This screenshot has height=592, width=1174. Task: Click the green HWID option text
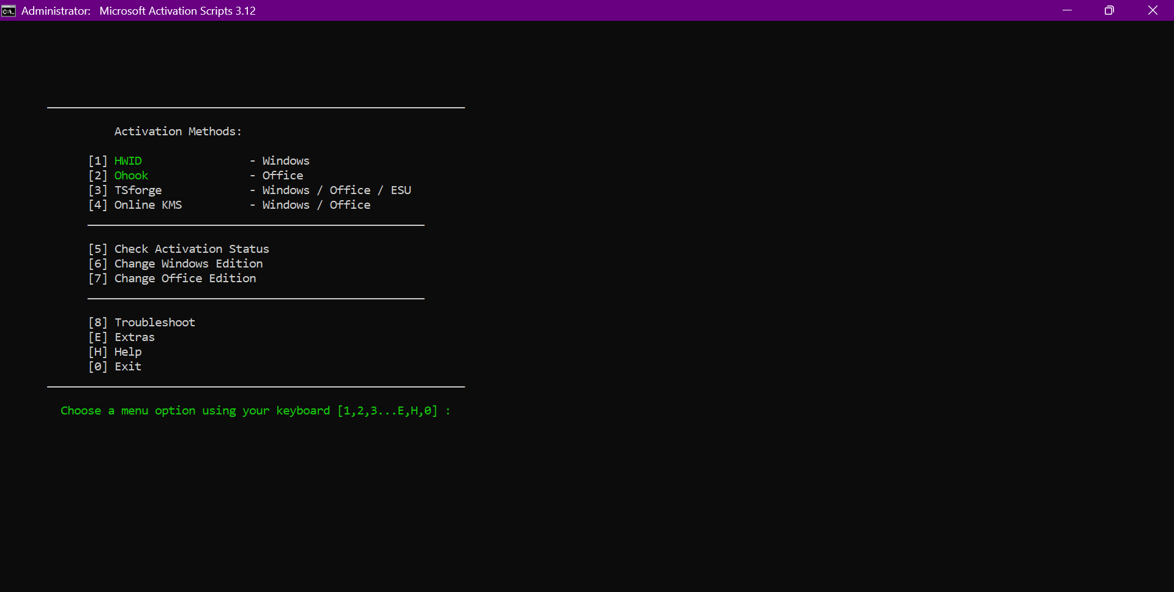128,161
